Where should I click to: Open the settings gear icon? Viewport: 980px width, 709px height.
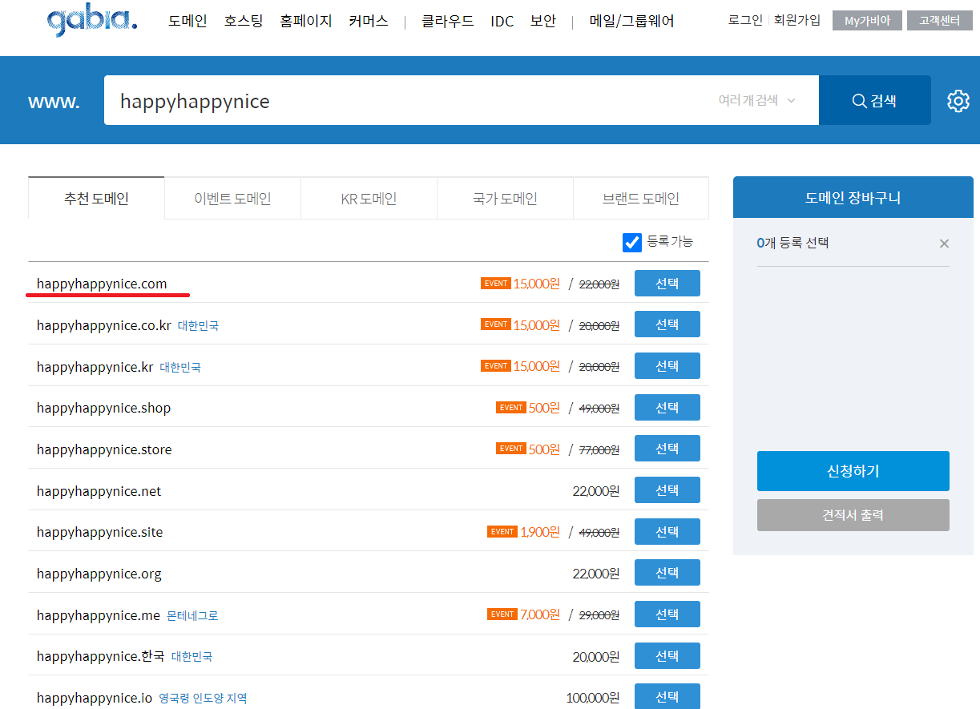pyautogui.click(x=958, y=100)
